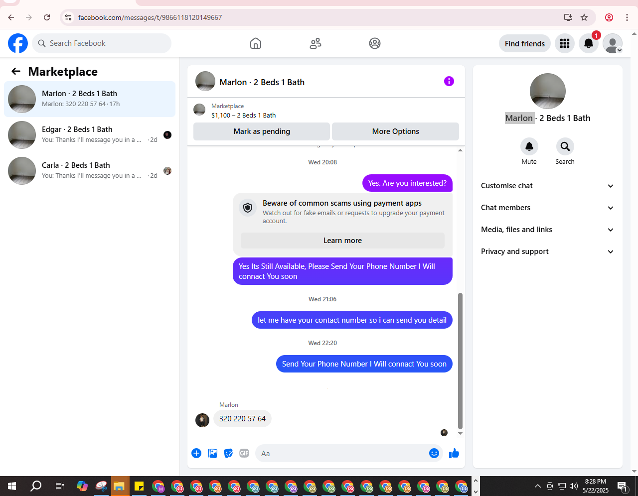The image size is (638, 496).
Task: Open more actions with the blue plus icon
Action: click(x=196, y=453)
